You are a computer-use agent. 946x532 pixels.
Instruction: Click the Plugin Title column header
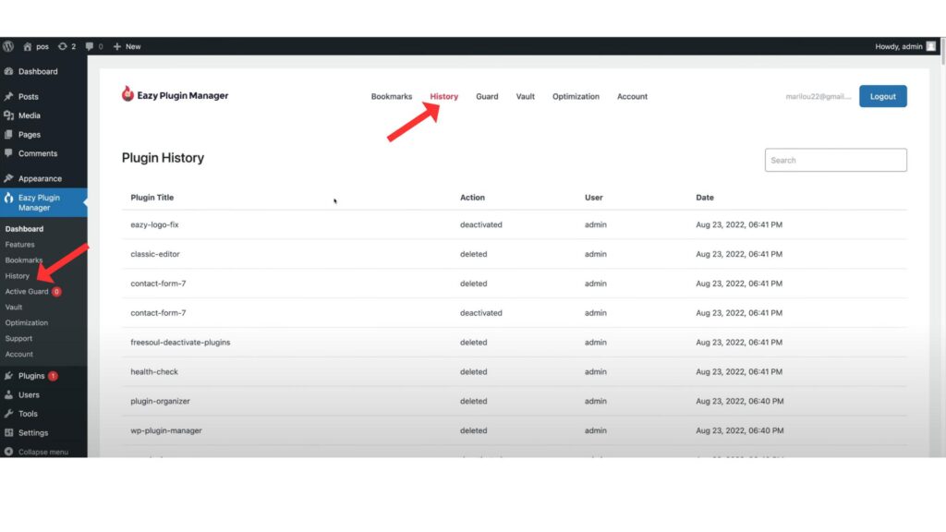click(152, 198)
